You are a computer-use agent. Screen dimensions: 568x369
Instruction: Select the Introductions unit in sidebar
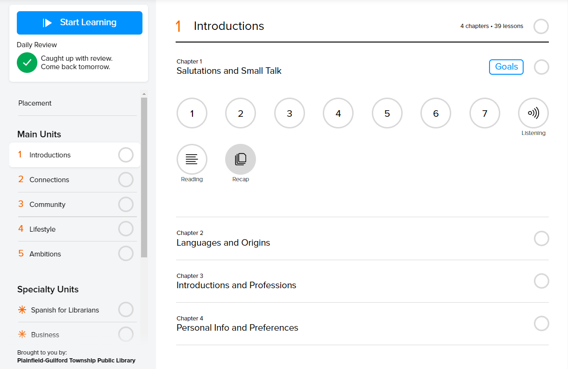coord(75,155)
